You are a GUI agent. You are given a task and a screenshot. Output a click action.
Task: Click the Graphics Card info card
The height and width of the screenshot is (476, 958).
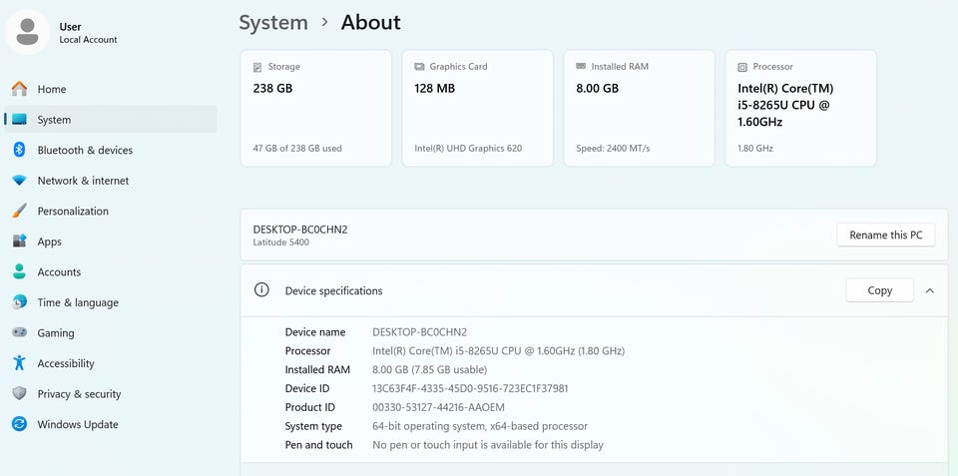click(x=477, y=108)
